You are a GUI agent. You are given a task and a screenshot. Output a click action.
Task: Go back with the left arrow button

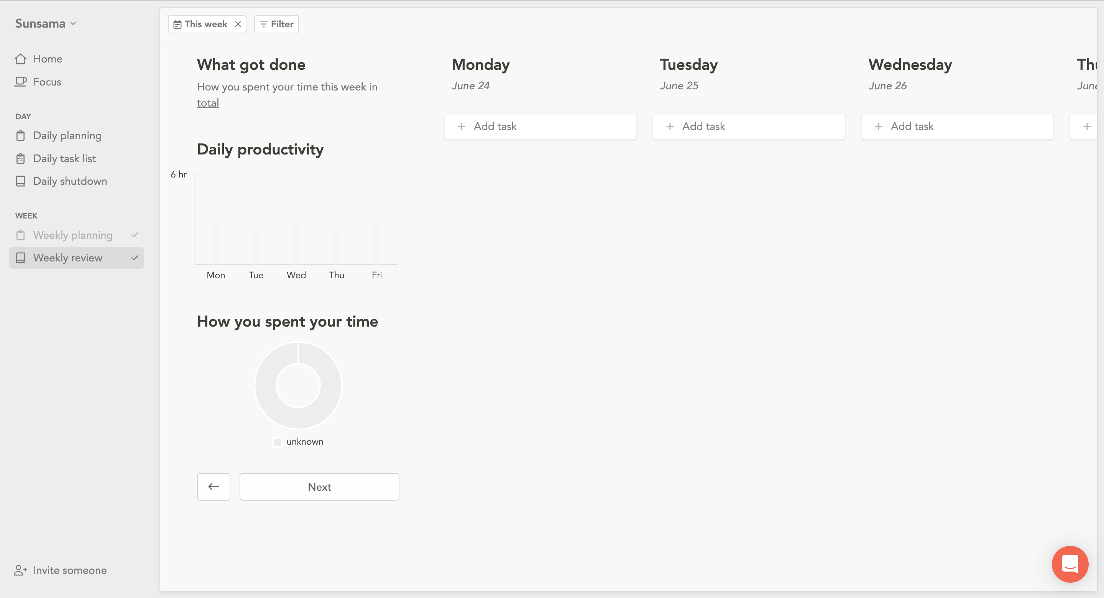pyautogui.click(x=214, y=486)
